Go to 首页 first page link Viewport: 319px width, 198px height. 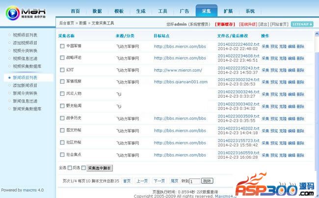[x=127, y=181]
